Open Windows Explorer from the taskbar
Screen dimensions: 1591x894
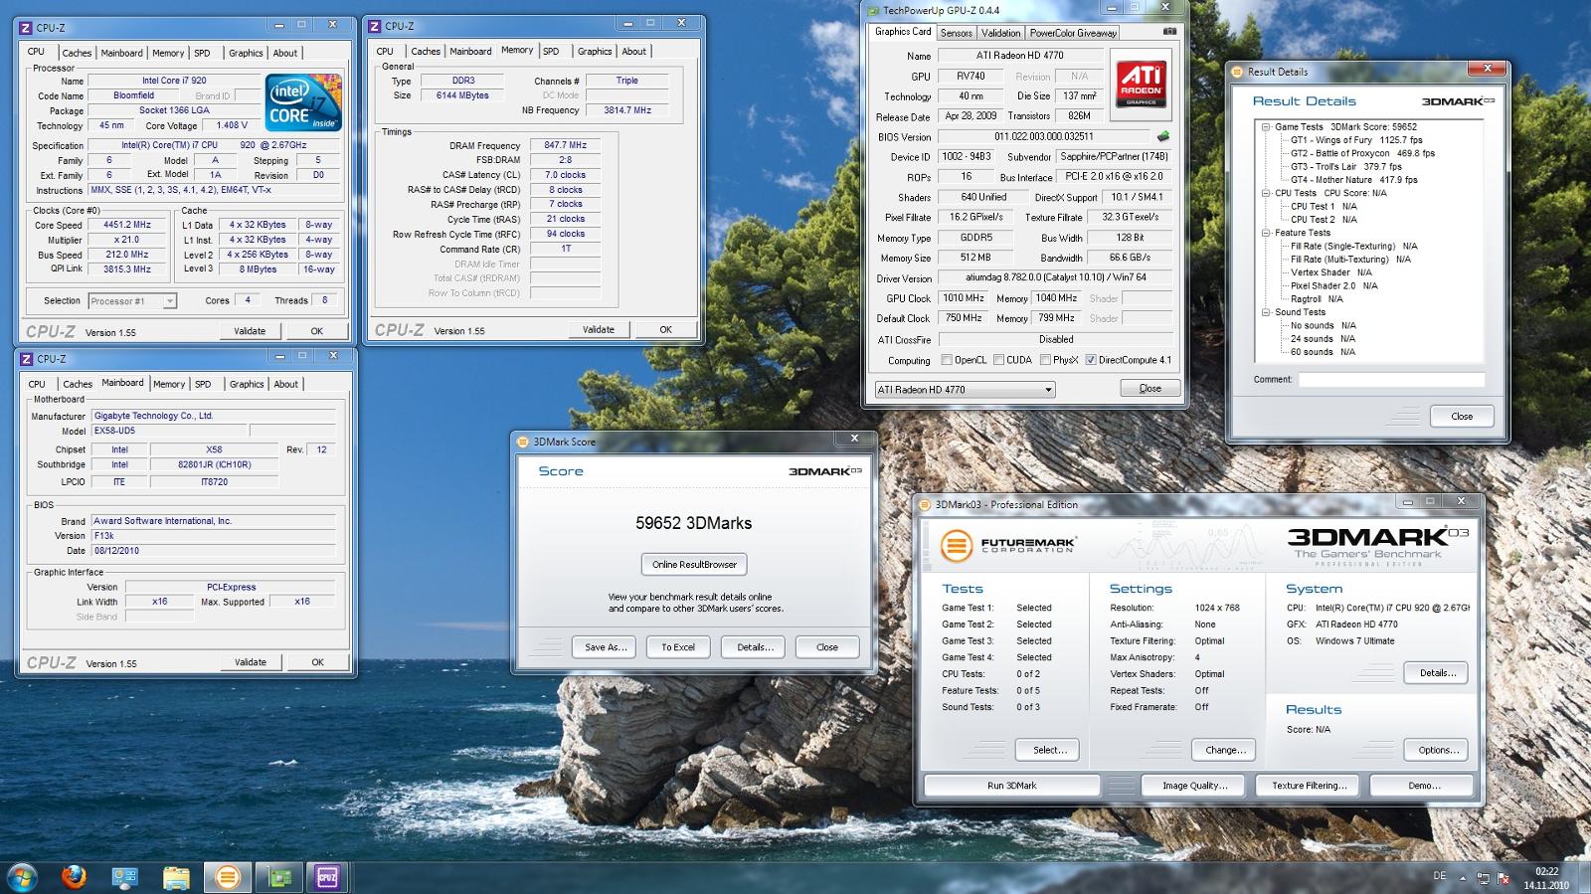click(176, 877)
